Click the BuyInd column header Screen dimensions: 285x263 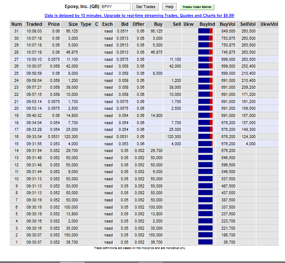(207, 24)
